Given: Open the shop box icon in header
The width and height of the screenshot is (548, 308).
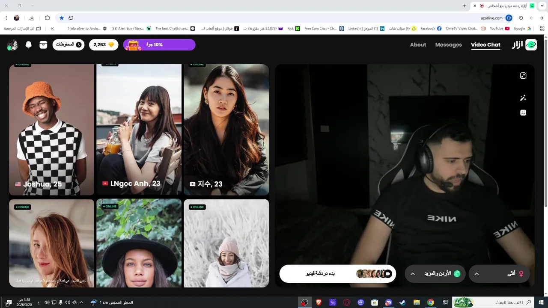Looking at the screenshot, I should [x=43, y=45].
